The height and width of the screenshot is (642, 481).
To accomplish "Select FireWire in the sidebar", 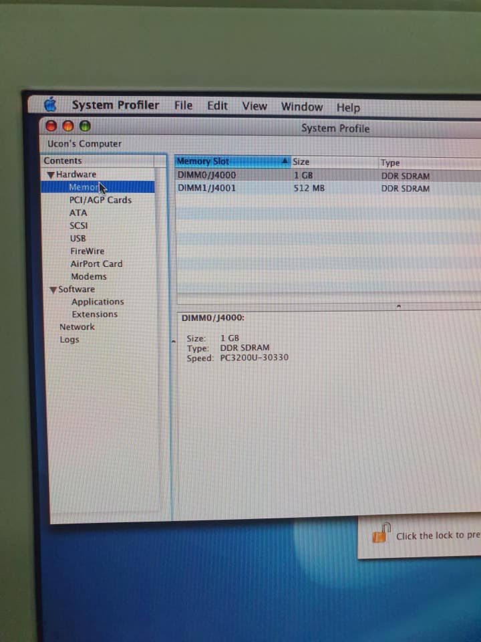I will click(x=87, y=251).
